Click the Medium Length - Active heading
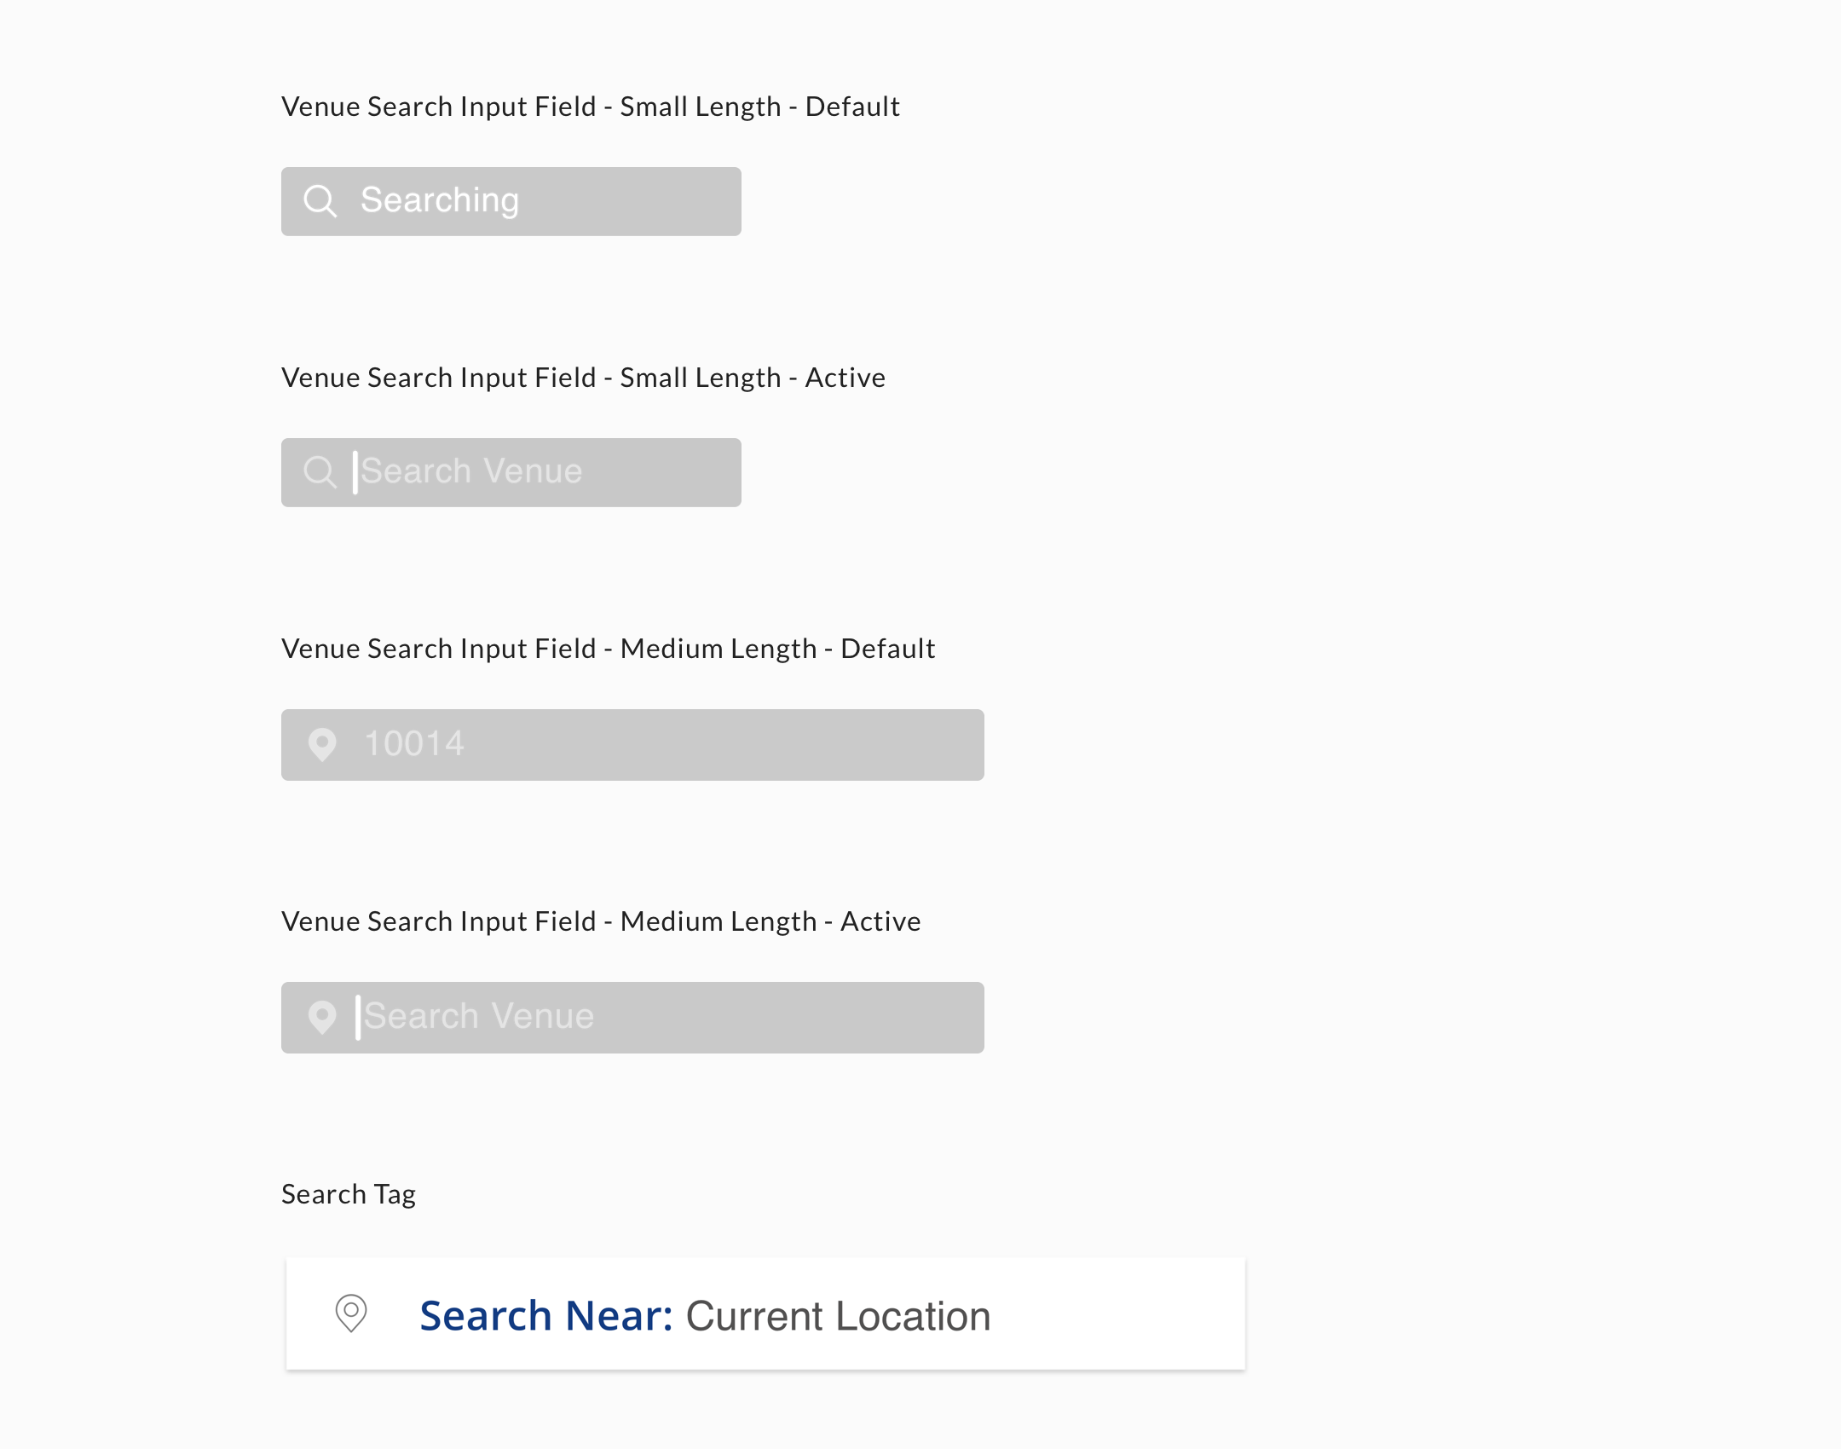This screenshot has width=1841, height=1449. pos(601,921)
